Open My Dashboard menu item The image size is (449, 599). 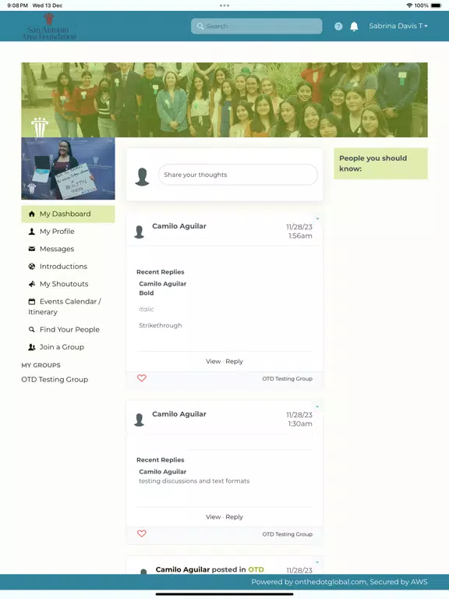click(68, 214)
